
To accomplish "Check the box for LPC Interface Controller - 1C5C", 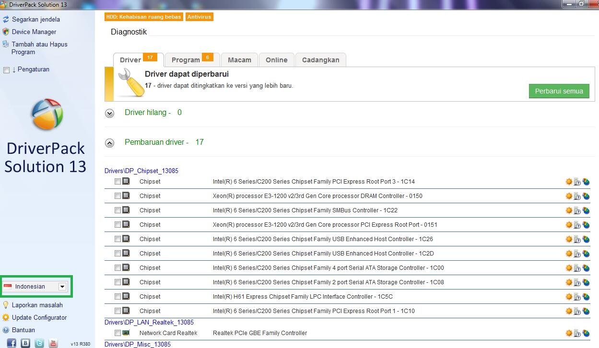I will coord(117,297).
